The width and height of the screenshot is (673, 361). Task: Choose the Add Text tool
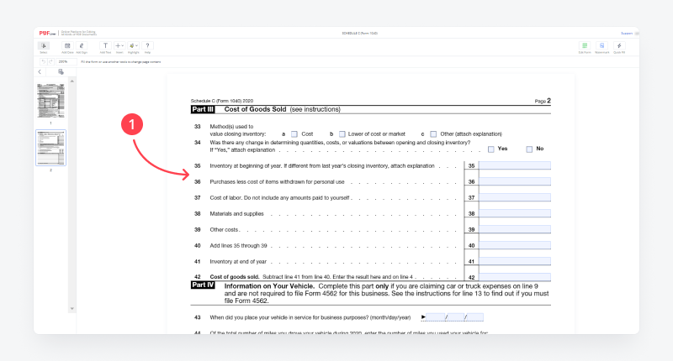pos(105,47)
